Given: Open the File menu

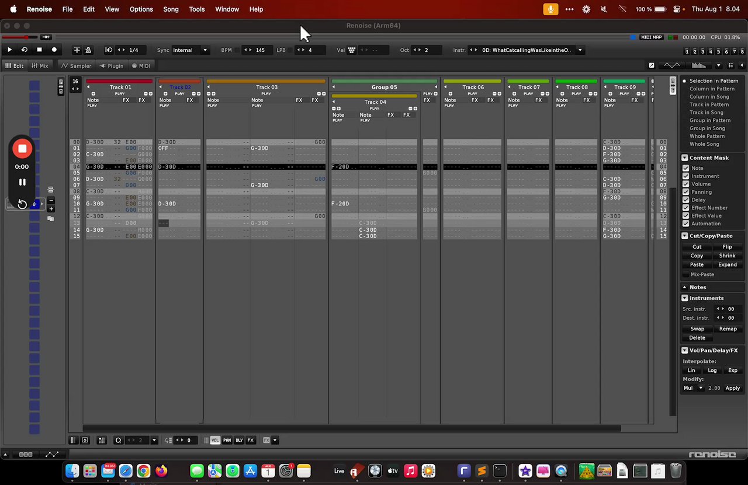Looking at the screenshot, I should pos(67,9).
